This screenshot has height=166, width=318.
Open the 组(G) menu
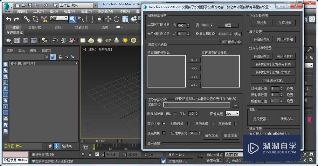tap(54, 11)
